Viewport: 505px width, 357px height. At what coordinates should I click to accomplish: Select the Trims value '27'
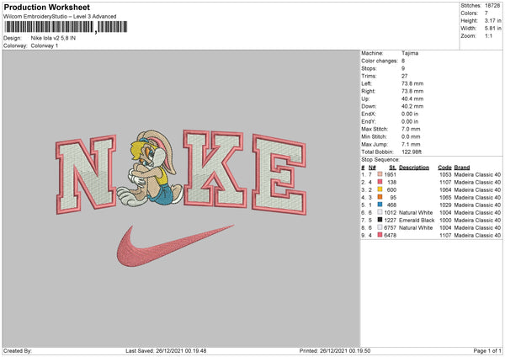click(x=405, y=76)
